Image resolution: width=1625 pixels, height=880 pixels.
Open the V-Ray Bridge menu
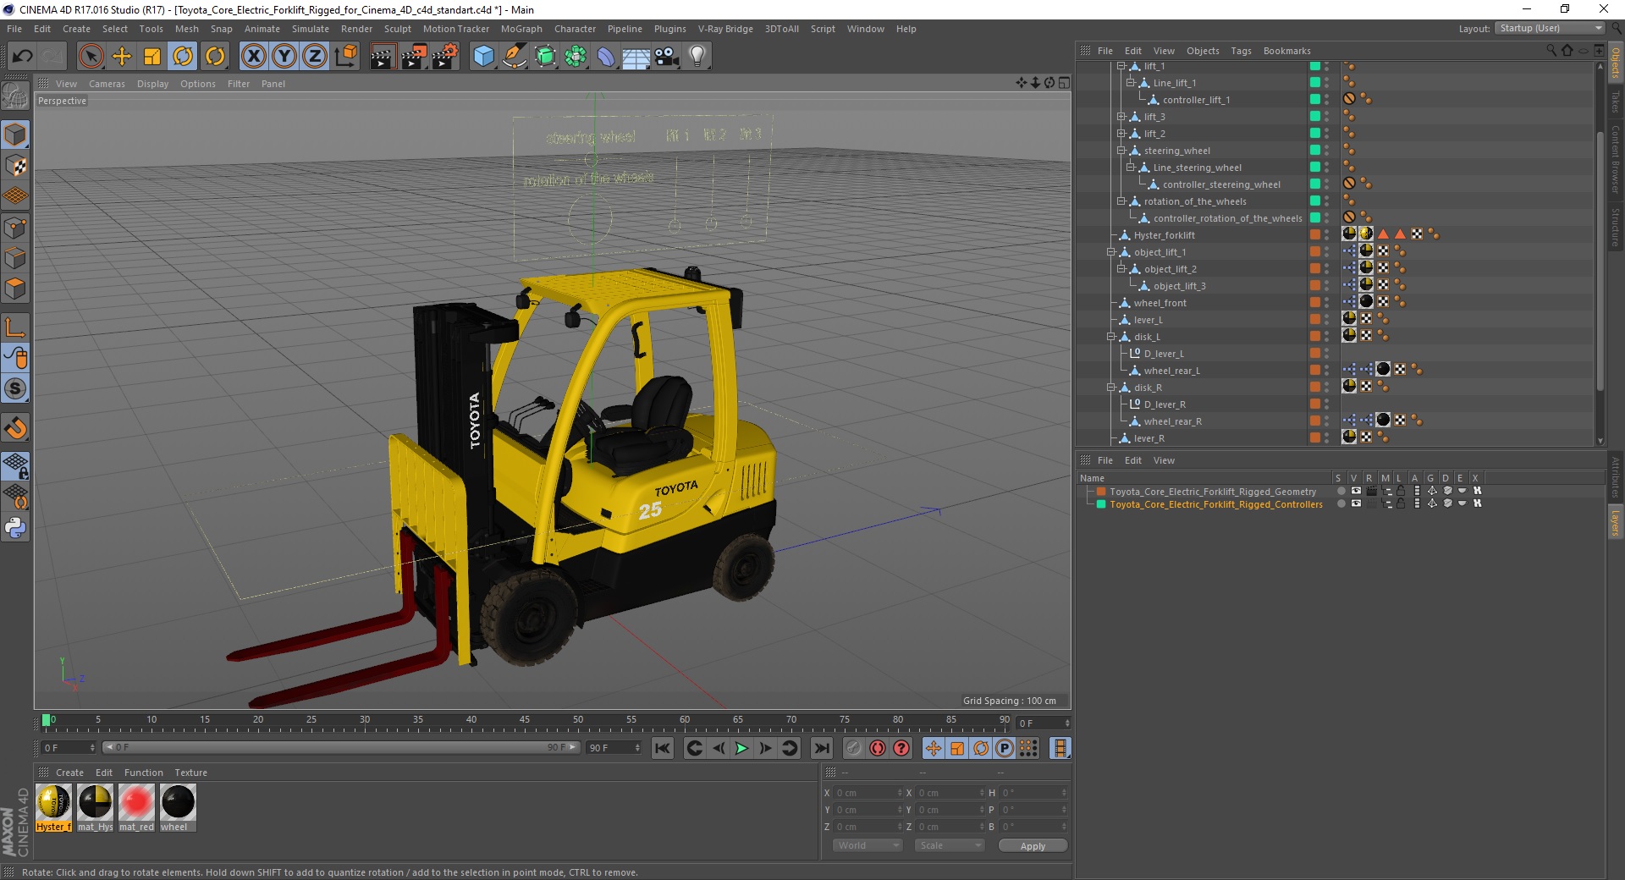click(x=725, y=29)
